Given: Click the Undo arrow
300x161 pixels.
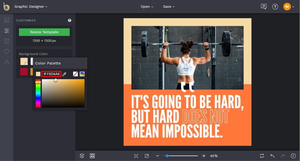Looking at the screenshot, I should pos(272,156).
